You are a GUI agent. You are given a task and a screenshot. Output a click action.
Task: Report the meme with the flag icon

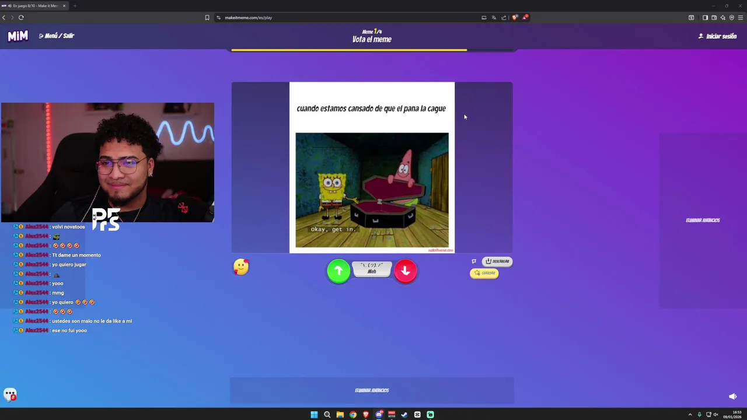coord(474,261)
